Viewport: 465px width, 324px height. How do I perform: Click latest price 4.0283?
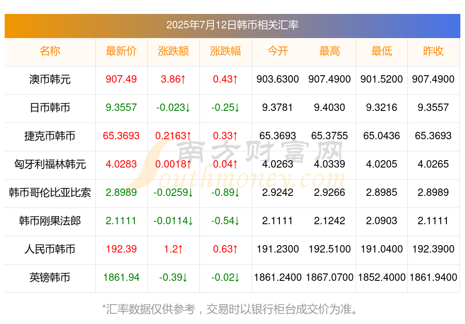click(x=121, y=164)
